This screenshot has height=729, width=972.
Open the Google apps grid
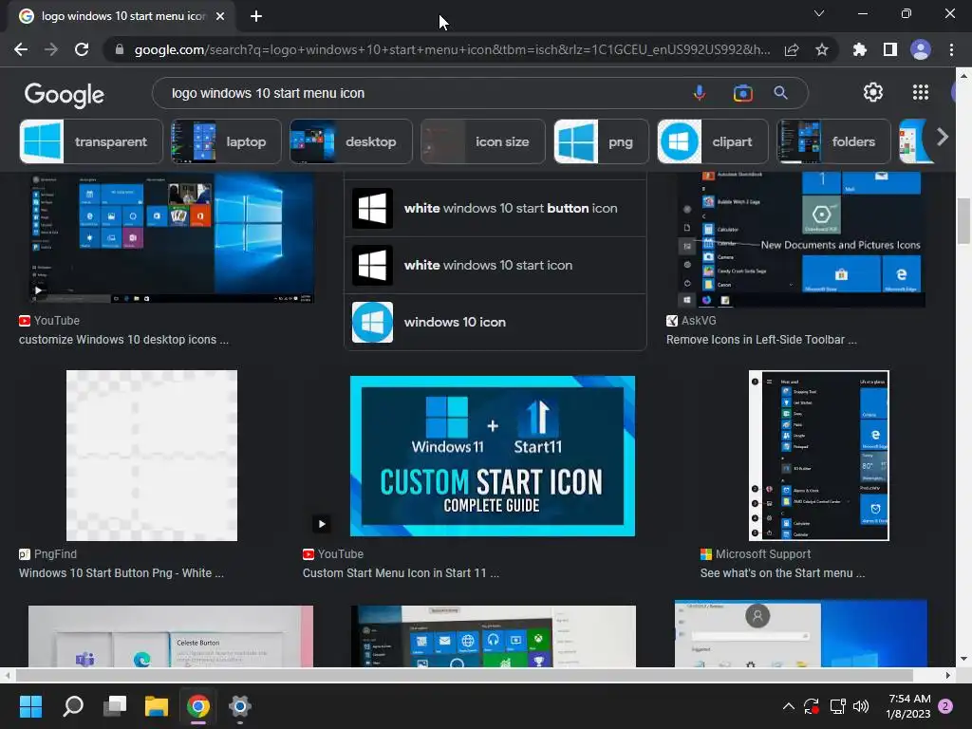point(921,92)
